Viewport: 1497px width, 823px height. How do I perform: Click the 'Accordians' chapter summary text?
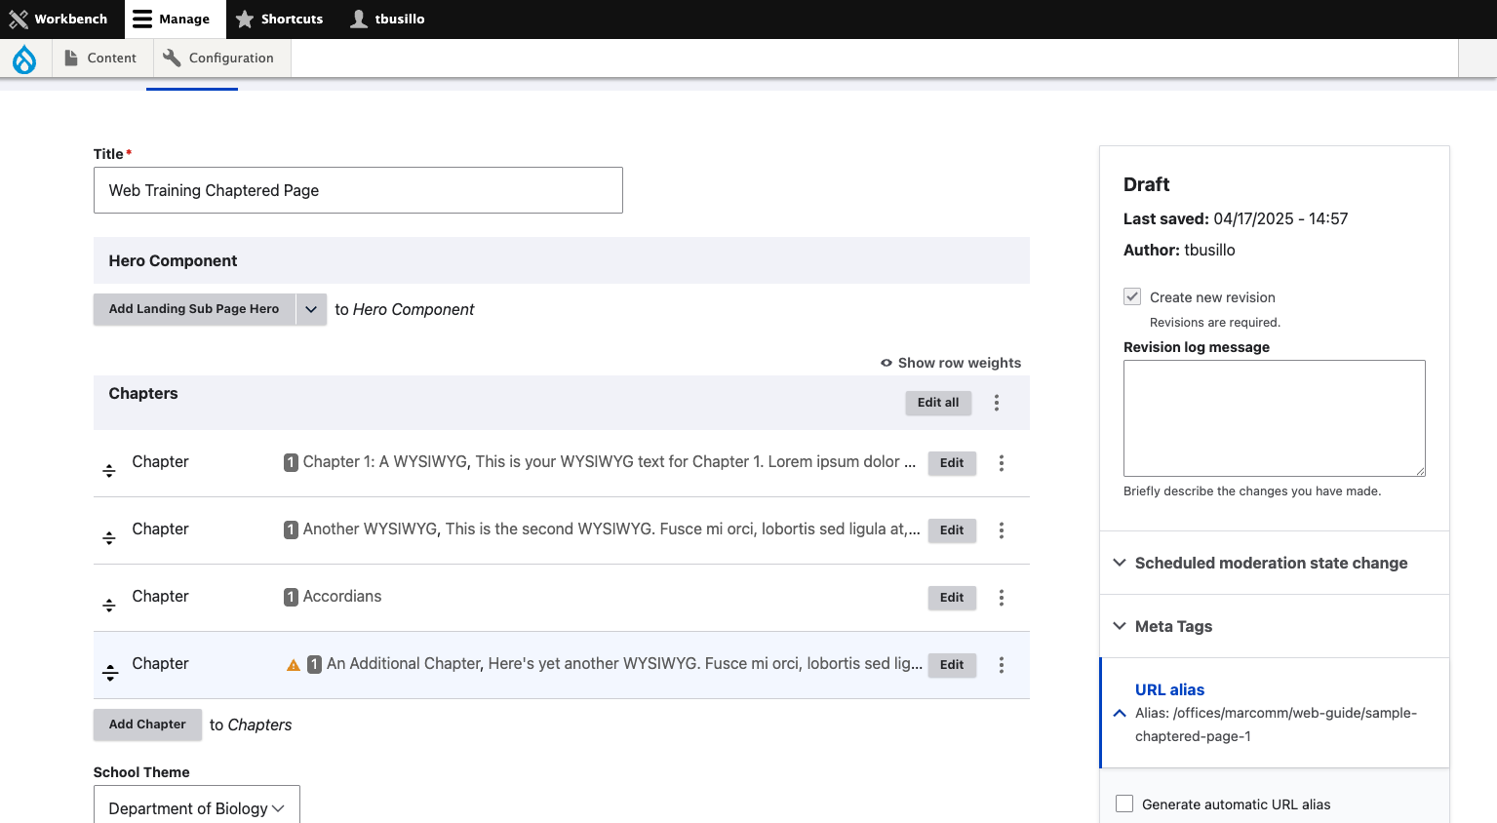(342, 597)
